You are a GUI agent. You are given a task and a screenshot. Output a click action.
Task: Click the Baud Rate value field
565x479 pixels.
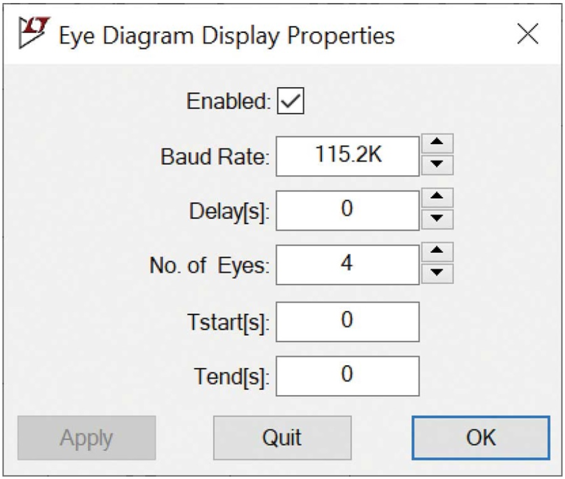(x=348, y=156)
